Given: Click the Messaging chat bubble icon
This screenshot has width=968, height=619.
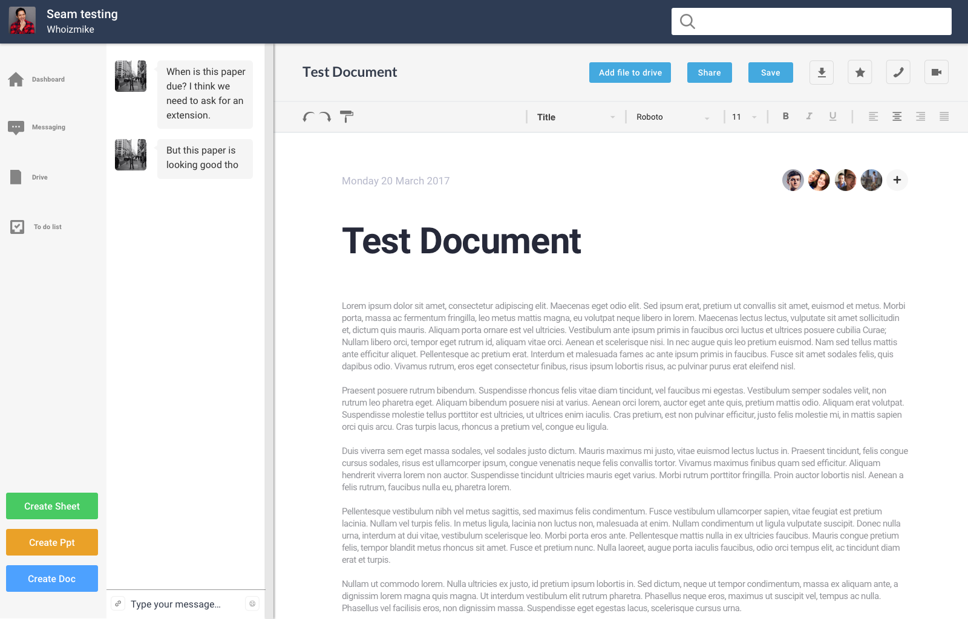Looking at the screenshot, I should (16, 127).
